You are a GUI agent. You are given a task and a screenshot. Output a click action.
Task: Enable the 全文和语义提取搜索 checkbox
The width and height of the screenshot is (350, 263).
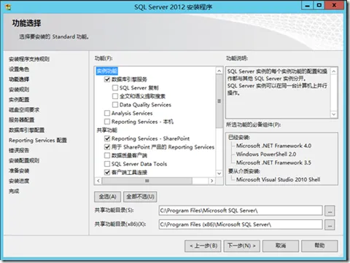(x=115, y=96)
